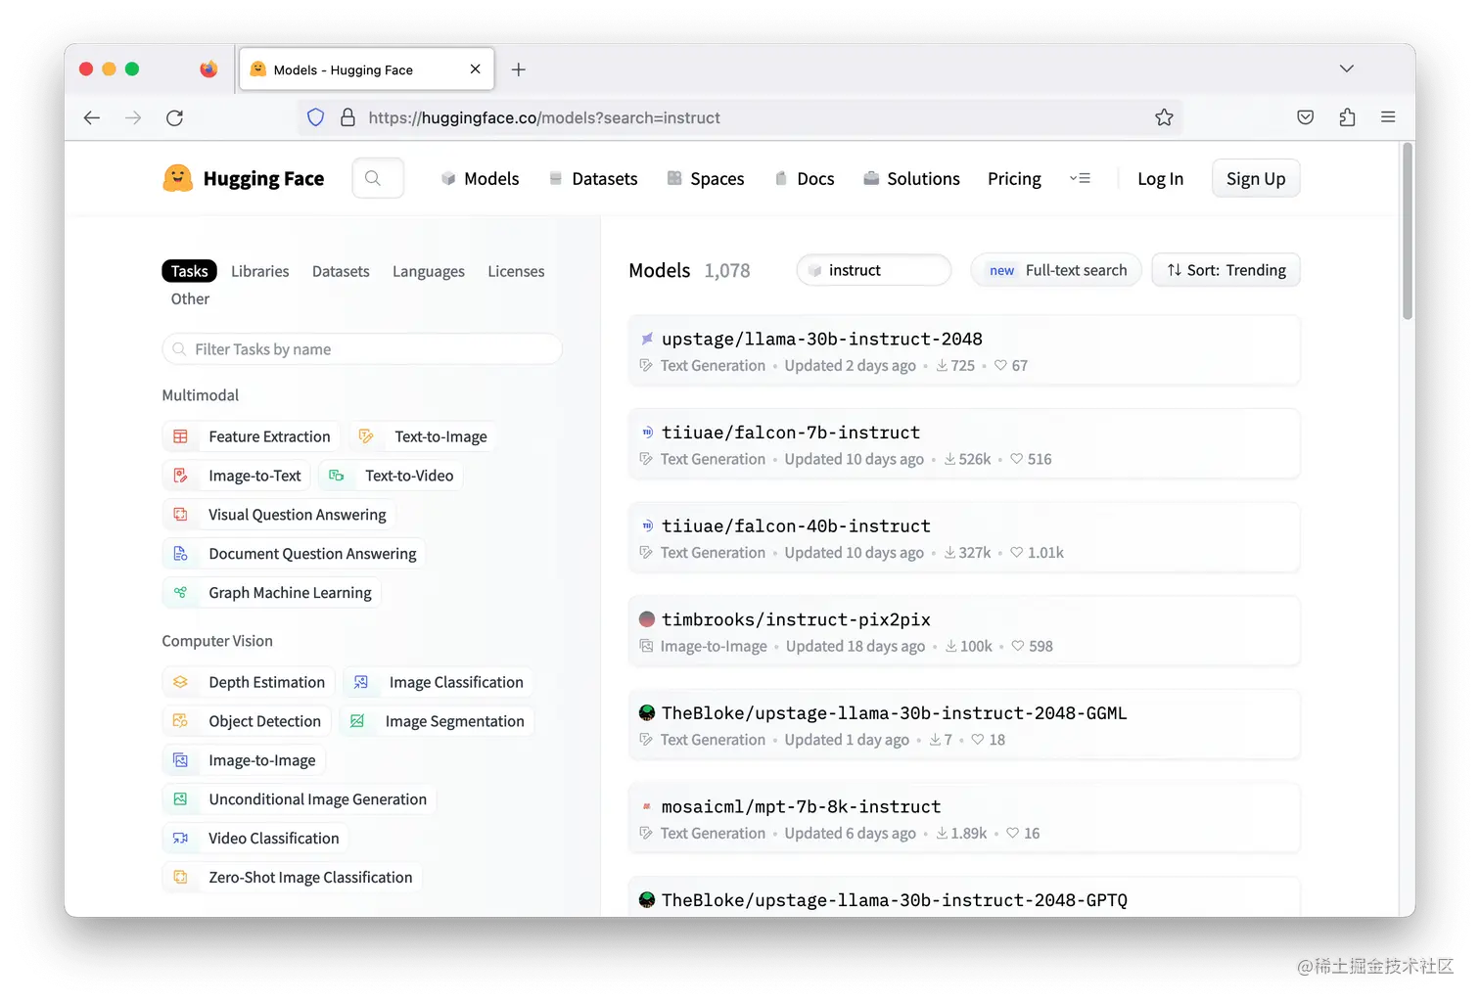
Task: Open TheBloke/upstage-llama-30b-instruct-2048-GPTQ model
Action: 964,898
